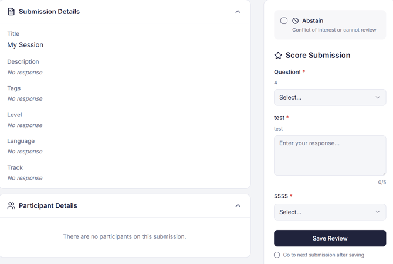Click the prohibited circle icon next to Abstain
The image size is (393, 264).
point(296,20)
